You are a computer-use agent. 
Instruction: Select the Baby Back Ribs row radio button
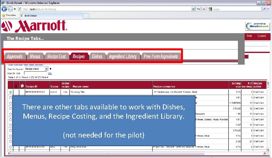click(x=10, y=147)
